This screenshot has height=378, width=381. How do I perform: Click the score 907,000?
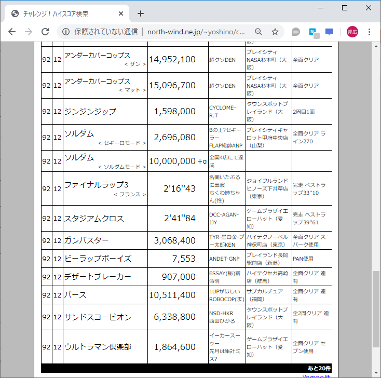pos(179,277)
